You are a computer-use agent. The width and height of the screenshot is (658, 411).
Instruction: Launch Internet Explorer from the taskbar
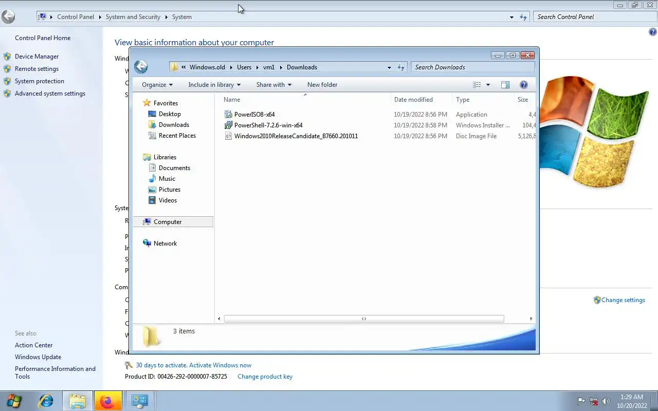click(46, 401)
